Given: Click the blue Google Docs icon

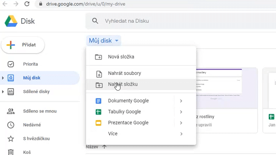Looking at the screenshot, I should point(98,101).
